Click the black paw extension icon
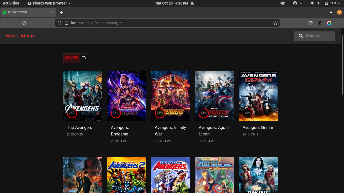This screenshot has width=344, height=193. pos(320,23)
